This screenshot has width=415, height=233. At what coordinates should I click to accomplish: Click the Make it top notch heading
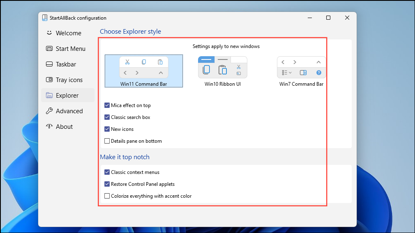click(x=124, y=157)
